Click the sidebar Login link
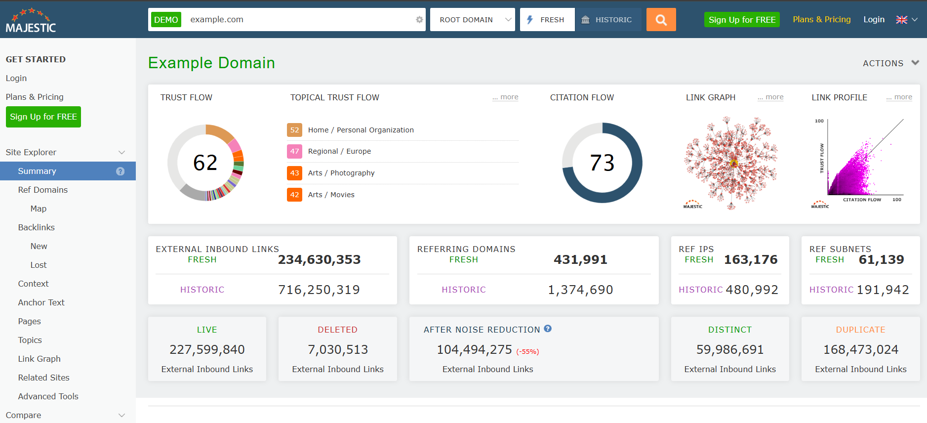 pyautogui.click(x=16, y=78)
